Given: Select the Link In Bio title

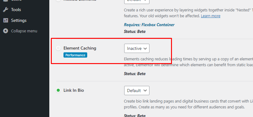Looking at the screenshot, I should click(x=74, y=91).
